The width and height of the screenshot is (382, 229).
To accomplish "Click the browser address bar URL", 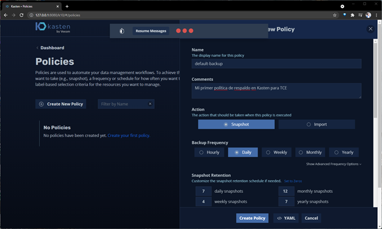I will [58, 15].
